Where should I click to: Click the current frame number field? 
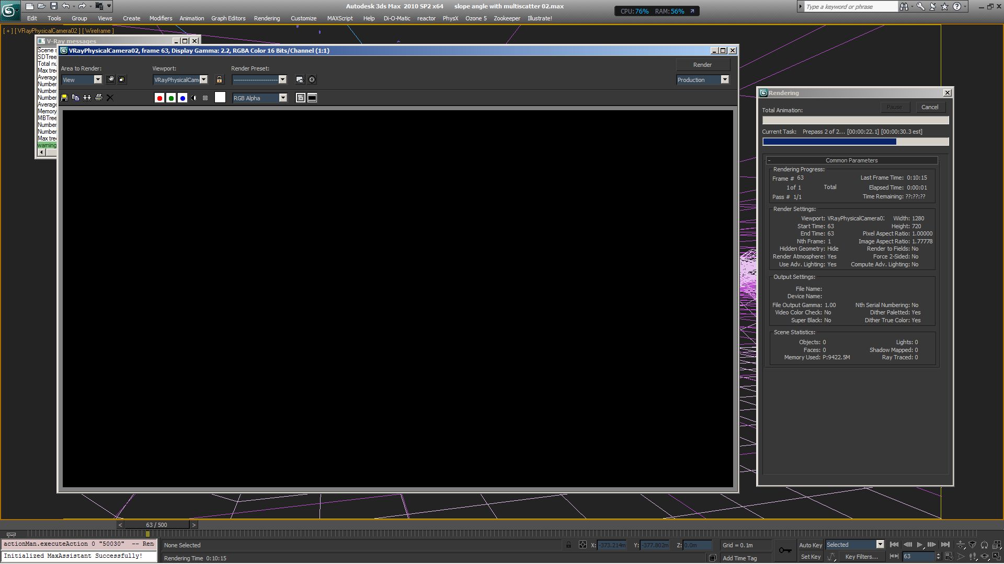pyautogui.click(x=918, y=557)
